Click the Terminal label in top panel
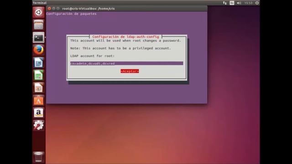292x164 pixels. click(x=40, y=3)
